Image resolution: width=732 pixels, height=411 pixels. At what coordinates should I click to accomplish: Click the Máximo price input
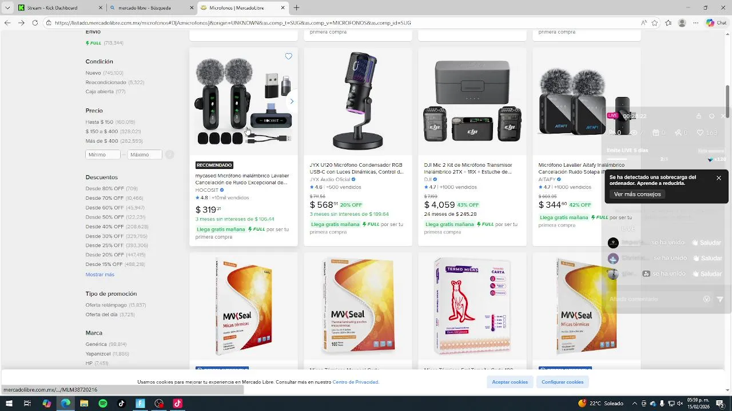click(145, 155)
